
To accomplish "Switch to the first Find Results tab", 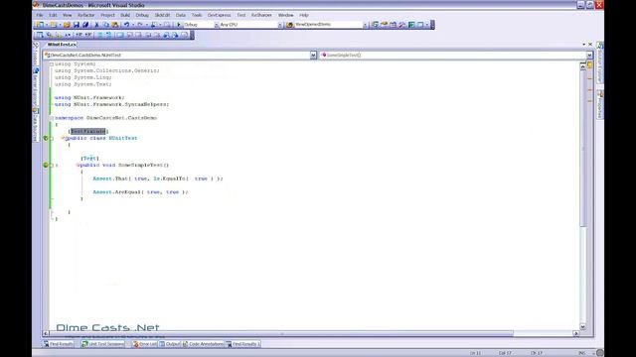I will (59, 344).
